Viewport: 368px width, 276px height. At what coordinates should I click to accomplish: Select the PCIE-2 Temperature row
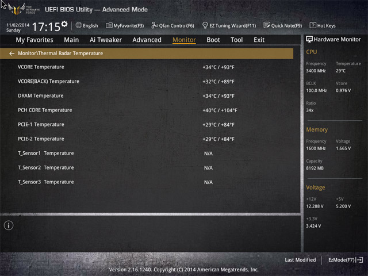[147, 139]
